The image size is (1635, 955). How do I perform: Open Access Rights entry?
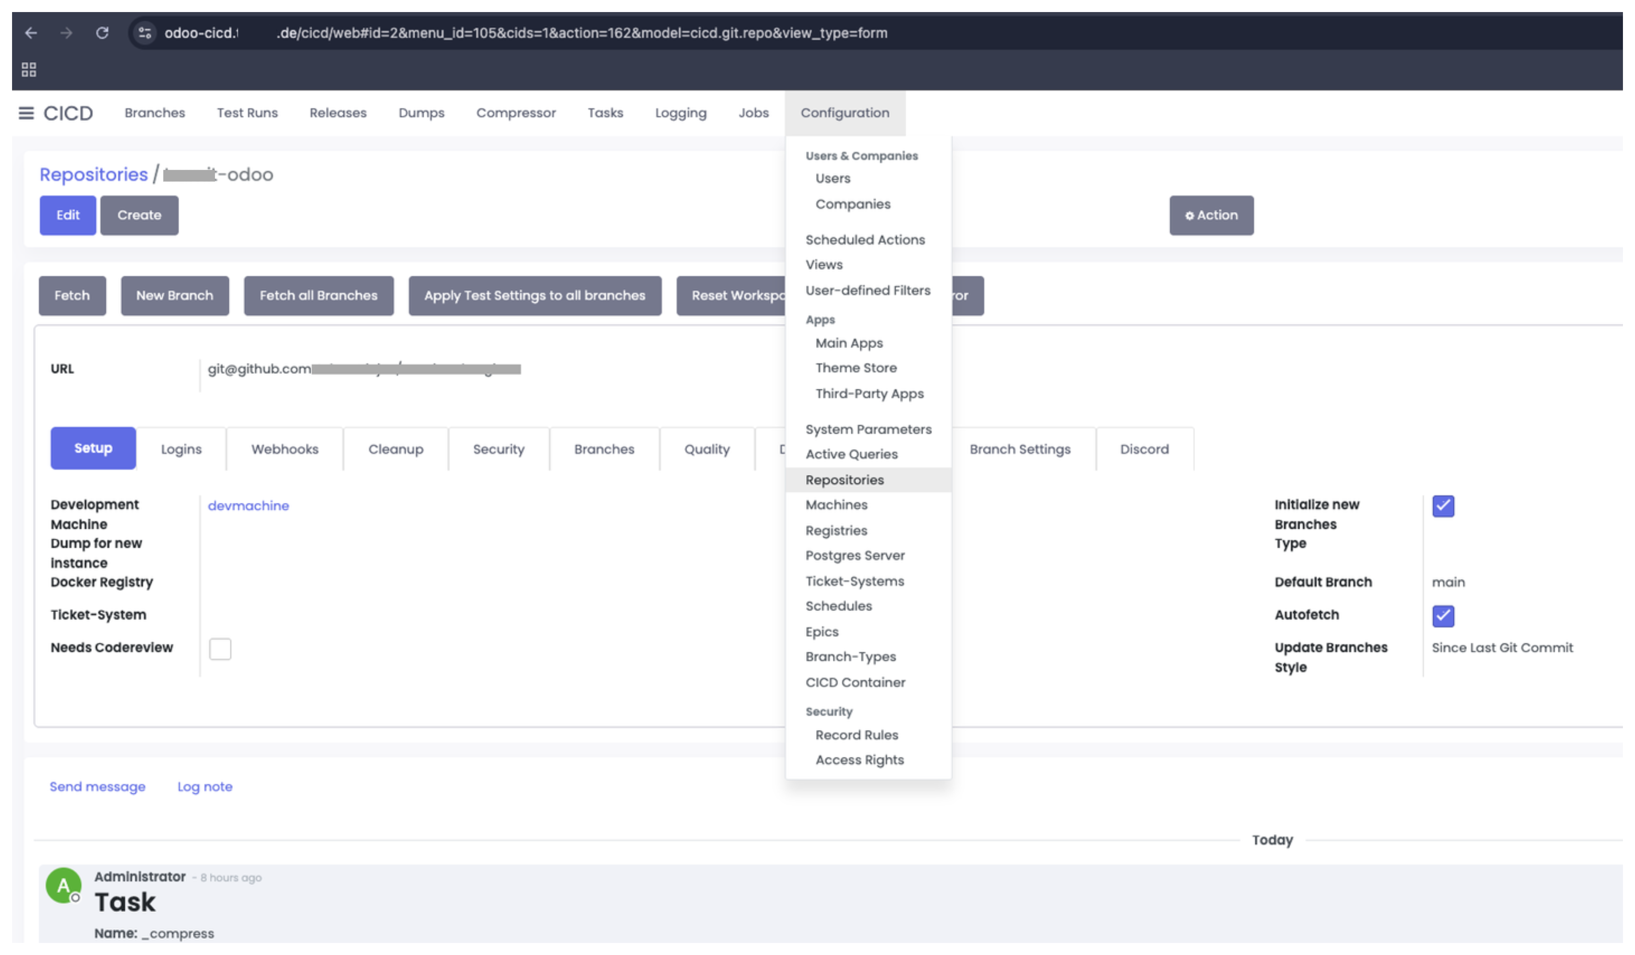click(x=868, y=760)
